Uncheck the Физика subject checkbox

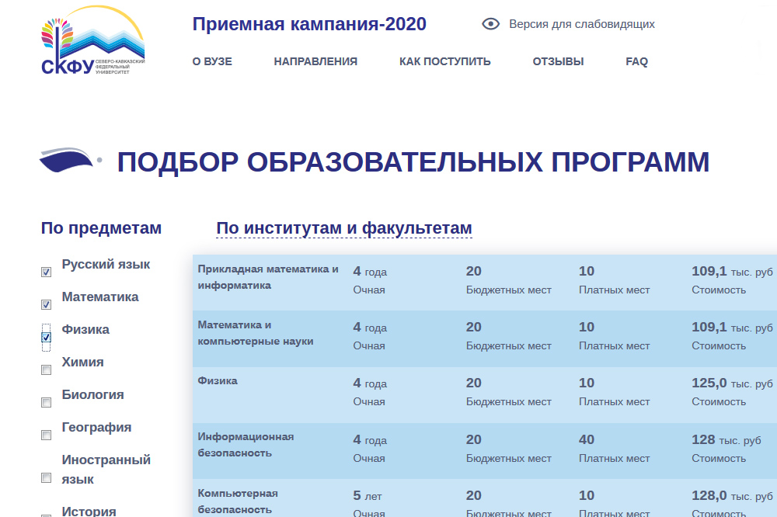[46, 337]
